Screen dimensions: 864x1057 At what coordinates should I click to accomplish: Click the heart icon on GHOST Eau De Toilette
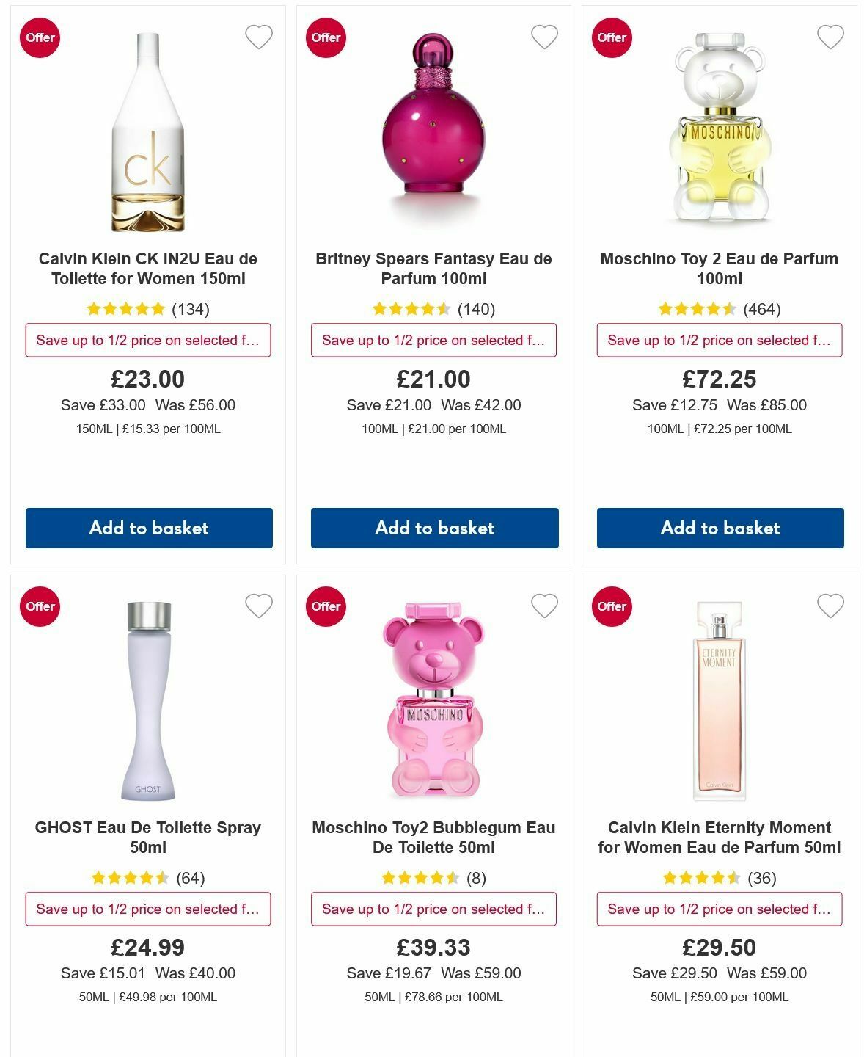258,606
